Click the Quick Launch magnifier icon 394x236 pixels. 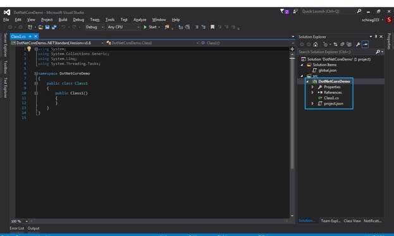[359, 11]
